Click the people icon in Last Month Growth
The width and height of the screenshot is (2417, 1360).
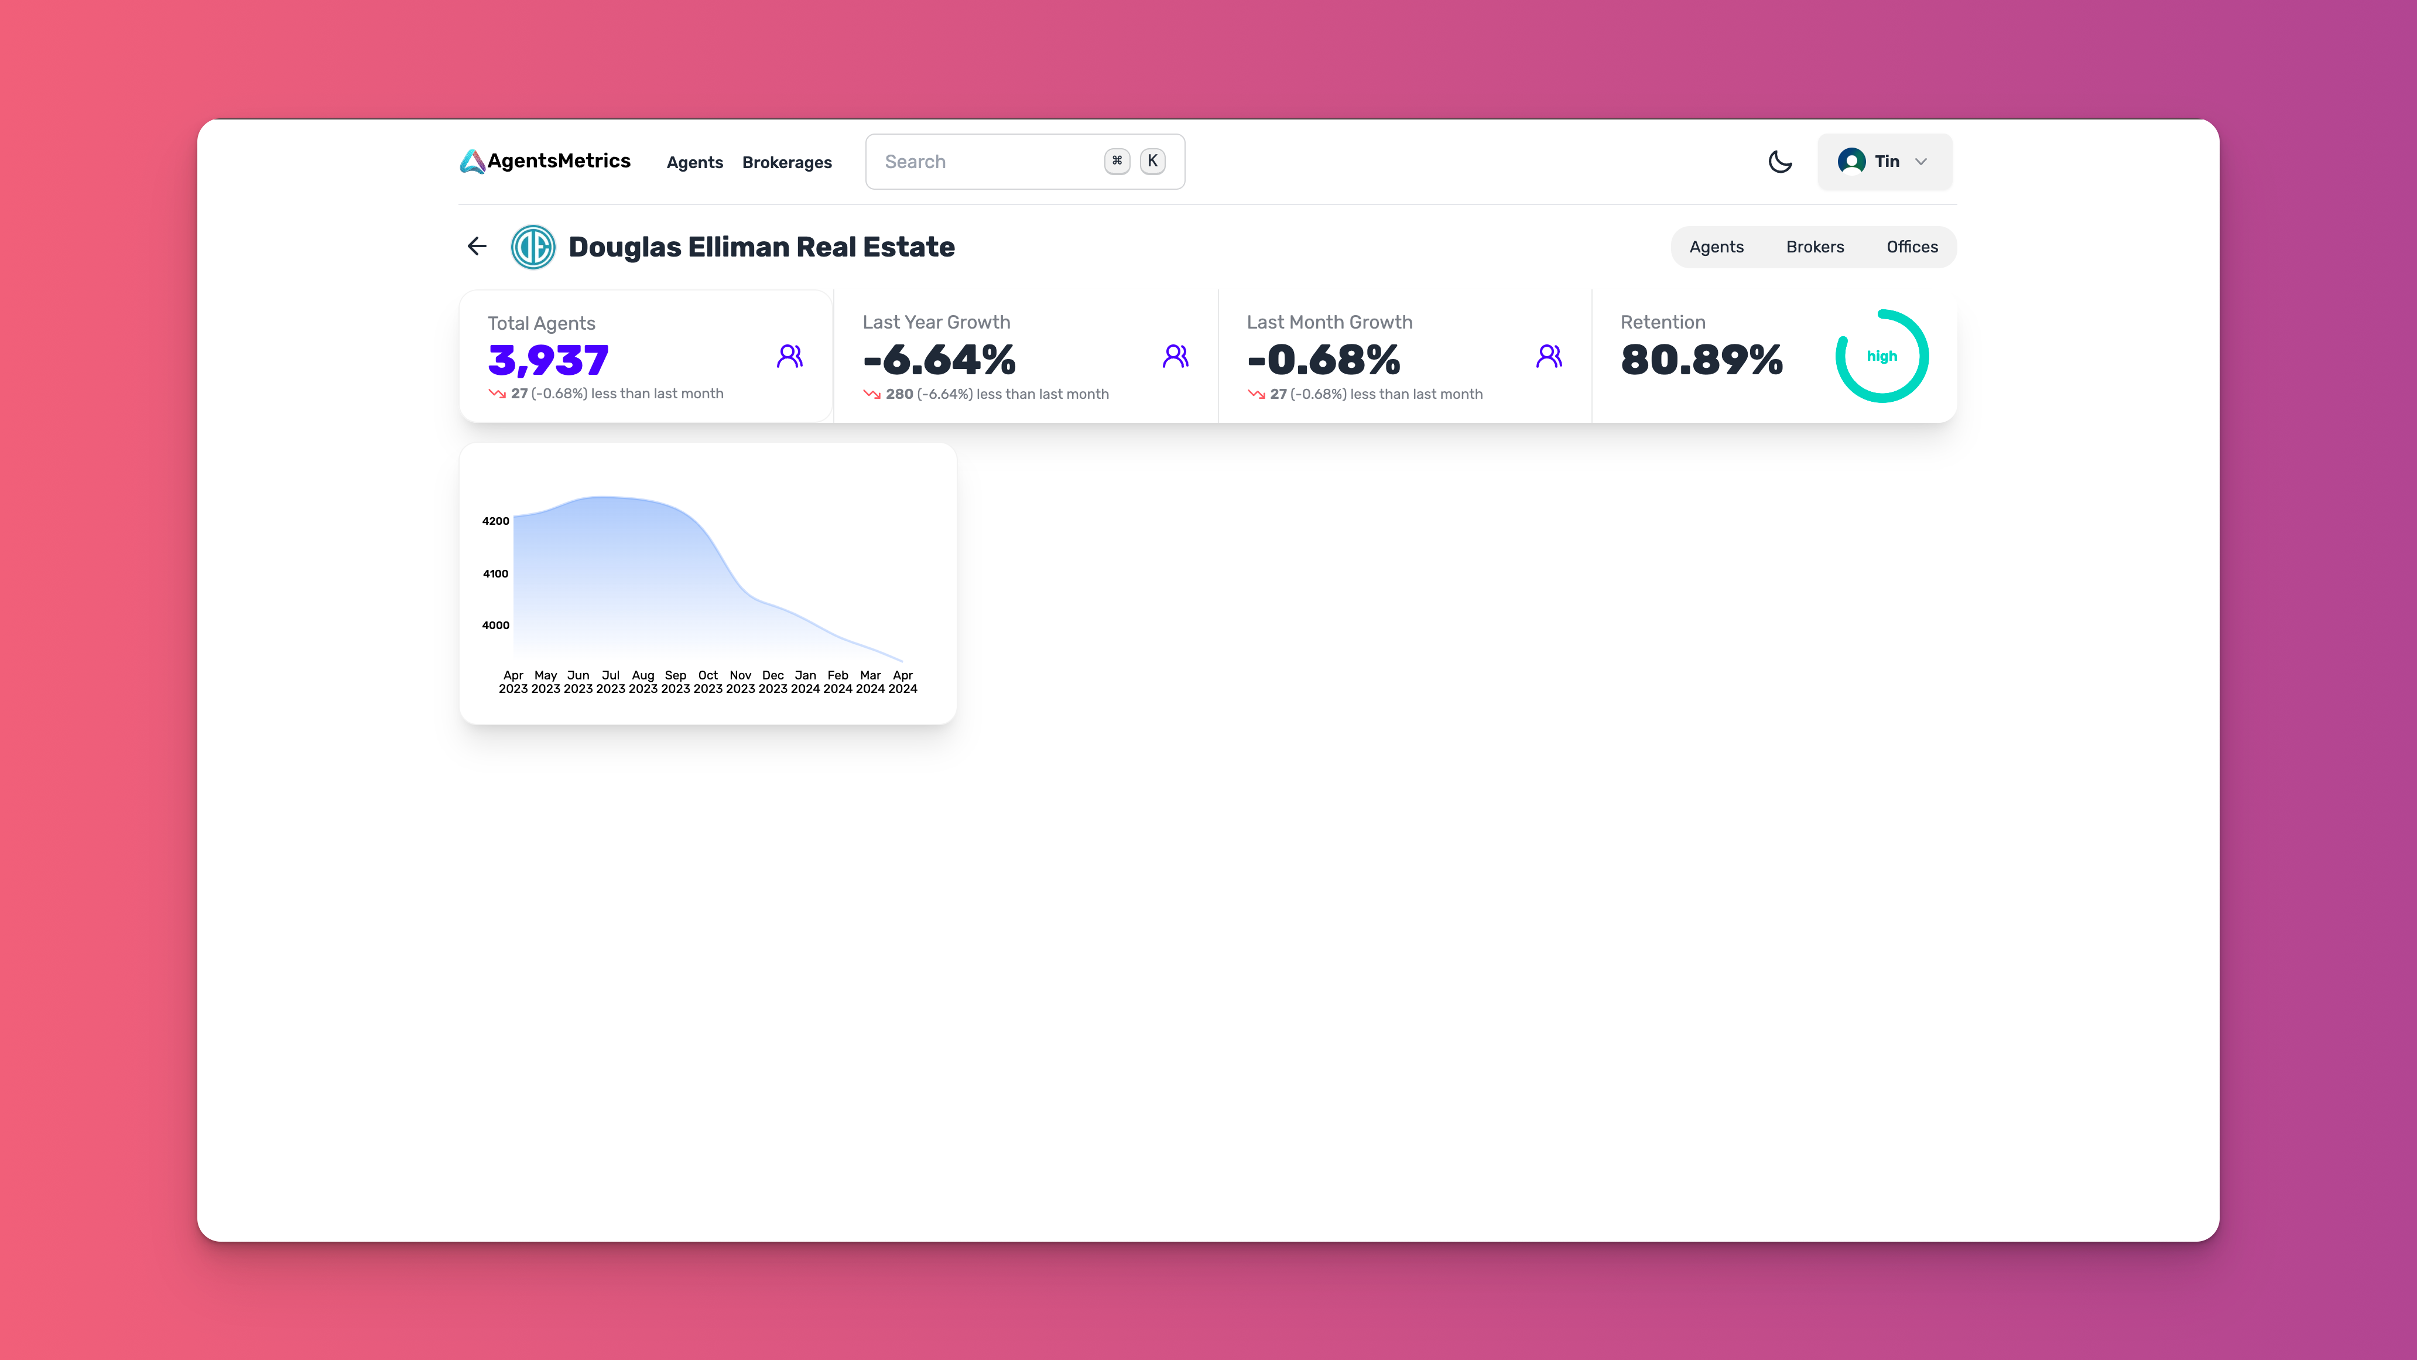(x=1549, y=356)
